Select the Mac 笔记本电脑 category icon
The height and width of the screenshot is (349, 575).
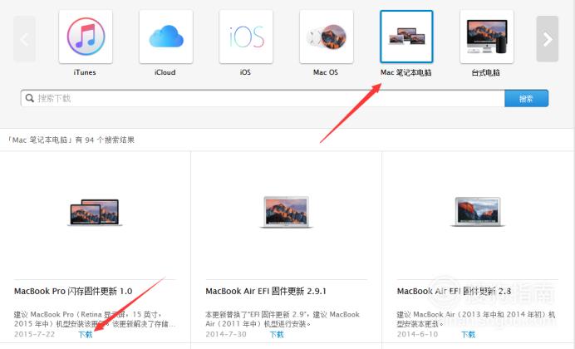(406, 37)
